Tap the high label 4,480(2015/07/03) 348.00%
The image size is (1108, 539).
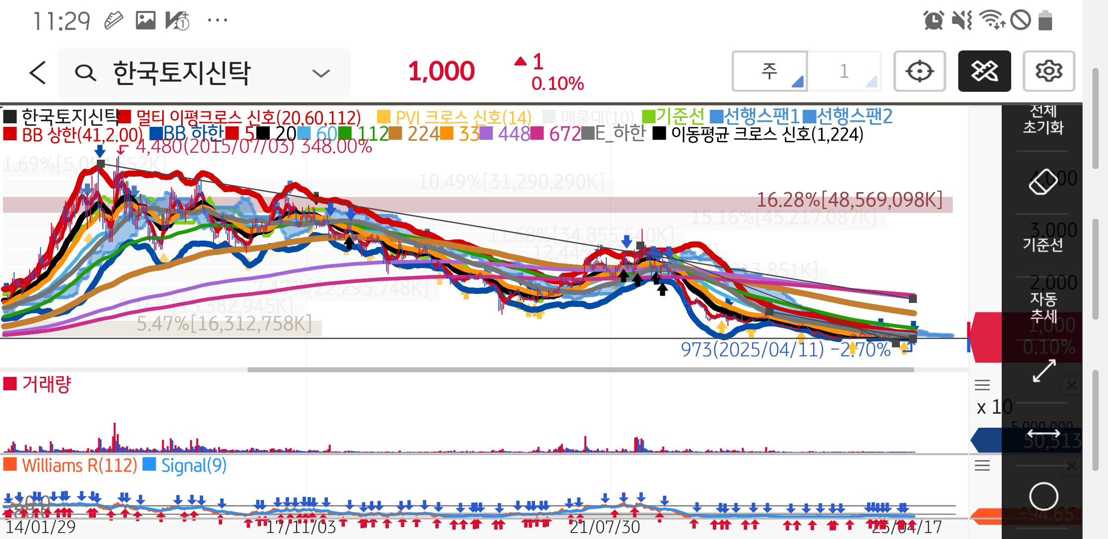[x=254, y=147]
